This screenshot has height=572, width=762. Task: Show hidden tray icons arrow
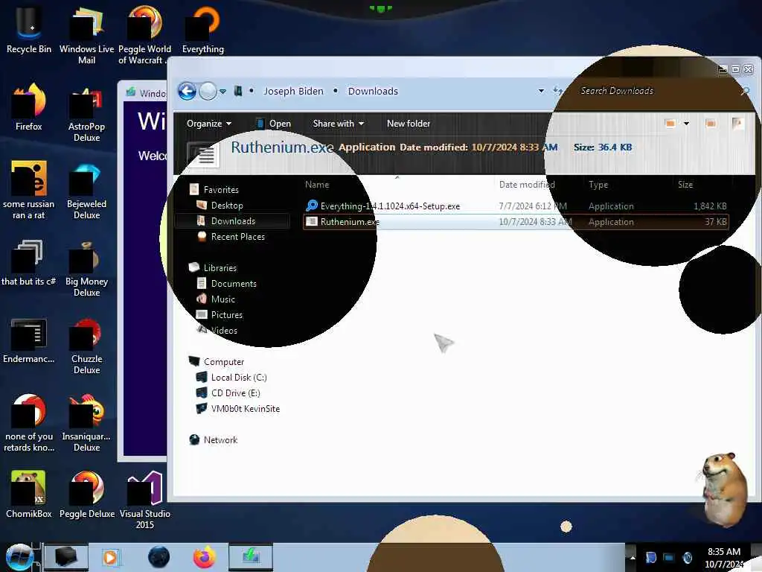(x=633, y=557)
